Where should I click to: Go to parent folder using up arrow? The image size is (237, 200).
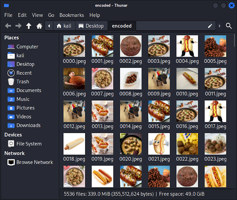[x=29, y=26]
